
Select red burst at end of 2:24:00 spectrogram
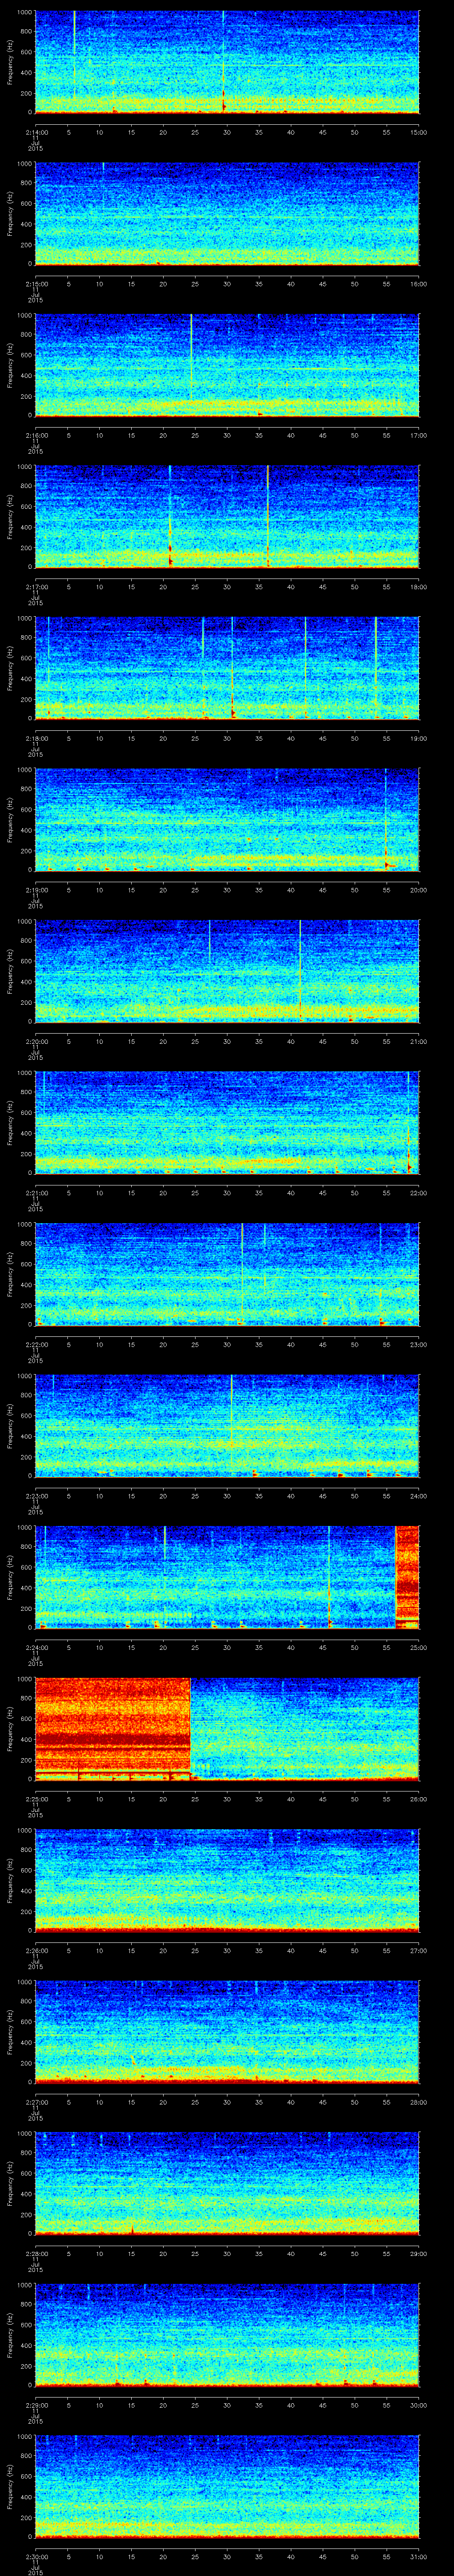tap(407, 1576)
